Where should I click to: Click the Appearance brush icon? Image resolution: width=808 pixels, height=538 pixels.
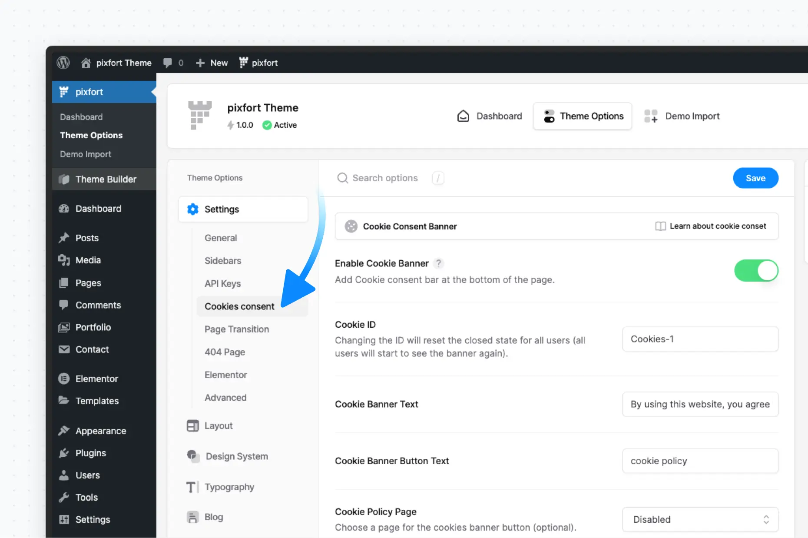pyautogui.click(x=64, y=431)
